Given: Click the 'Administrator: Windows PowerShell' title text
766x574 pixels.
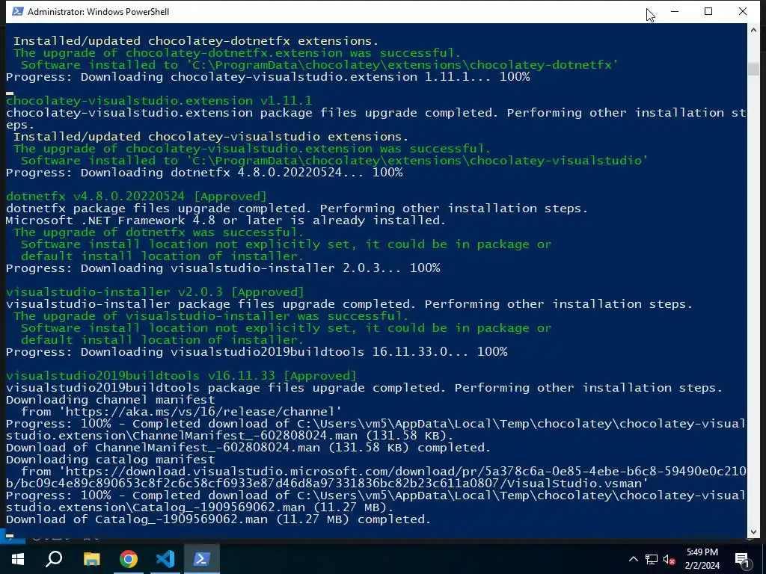Looking at the screenshot, I should point(98,12).
